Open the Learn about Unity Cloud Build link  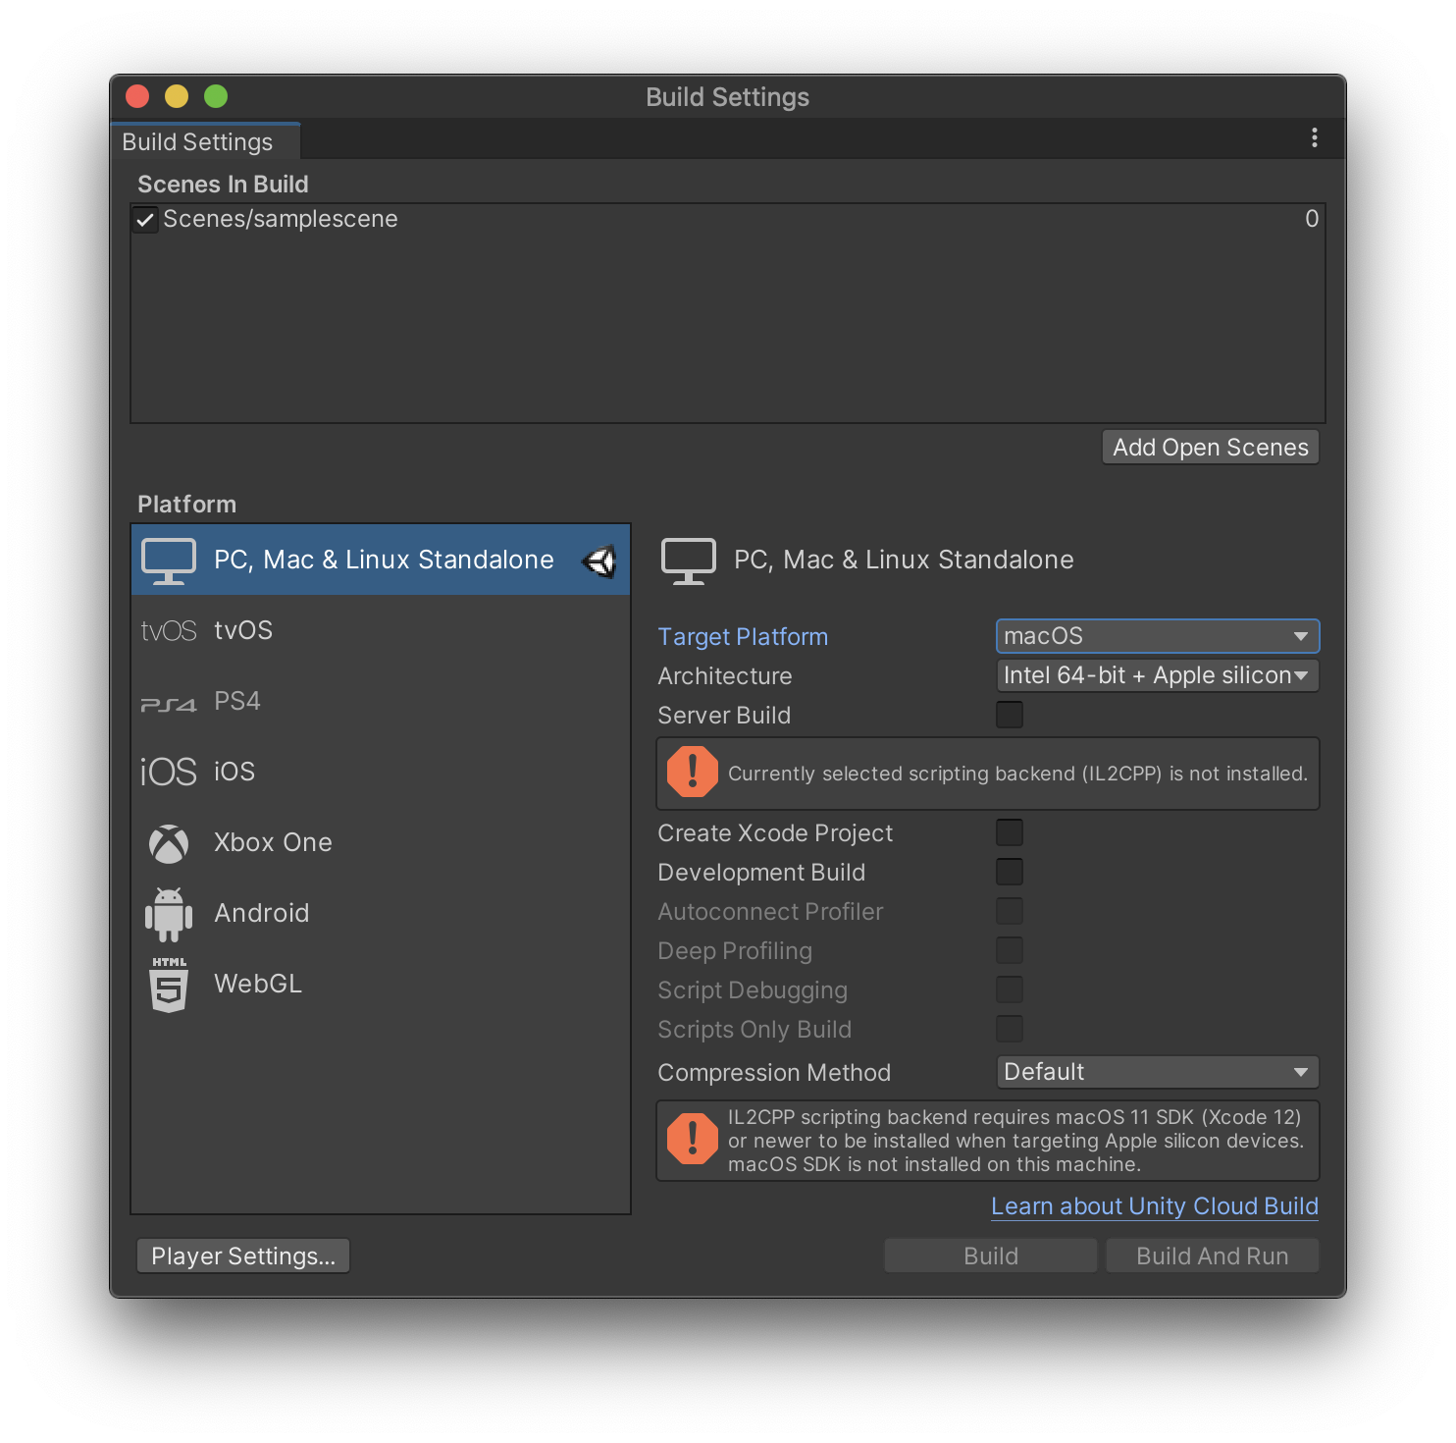point(1155,1206)
